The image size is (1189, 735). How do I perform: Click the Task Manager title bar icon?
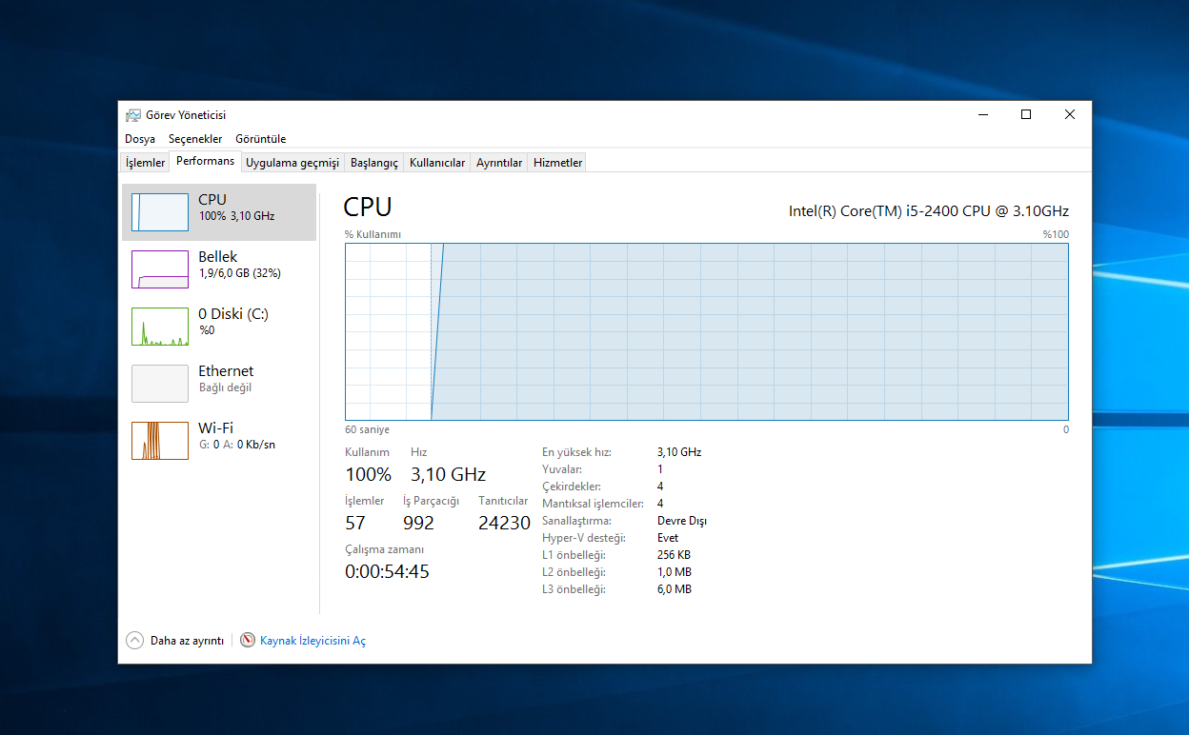[x=133, y=115]
